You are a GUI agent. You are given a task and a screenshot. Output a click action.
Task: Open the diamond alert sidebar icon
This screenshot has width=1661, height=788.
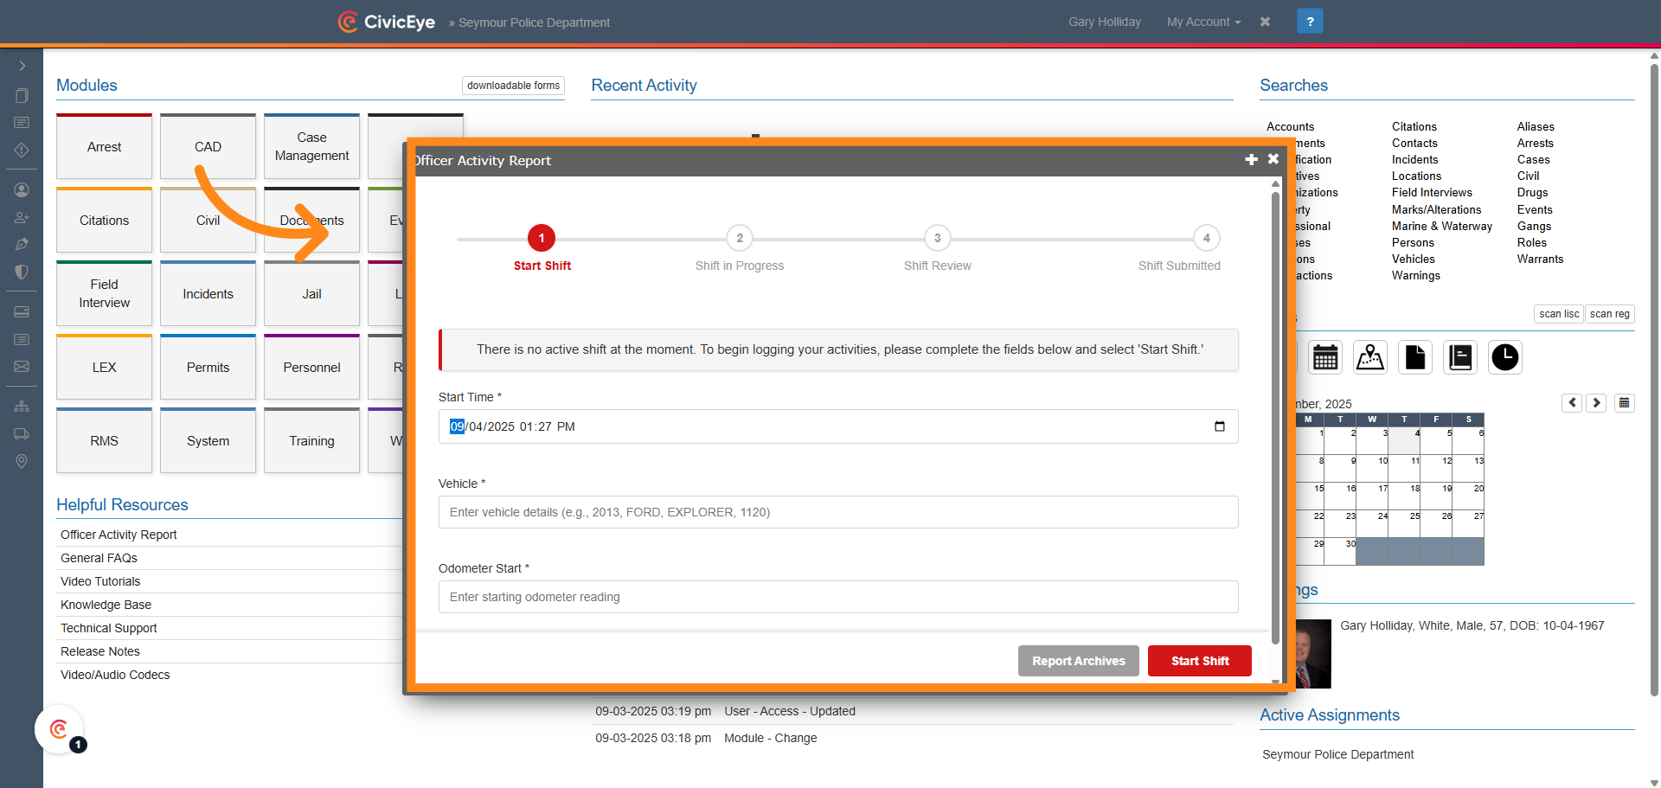pyautogui.click(x=22, y=150)
